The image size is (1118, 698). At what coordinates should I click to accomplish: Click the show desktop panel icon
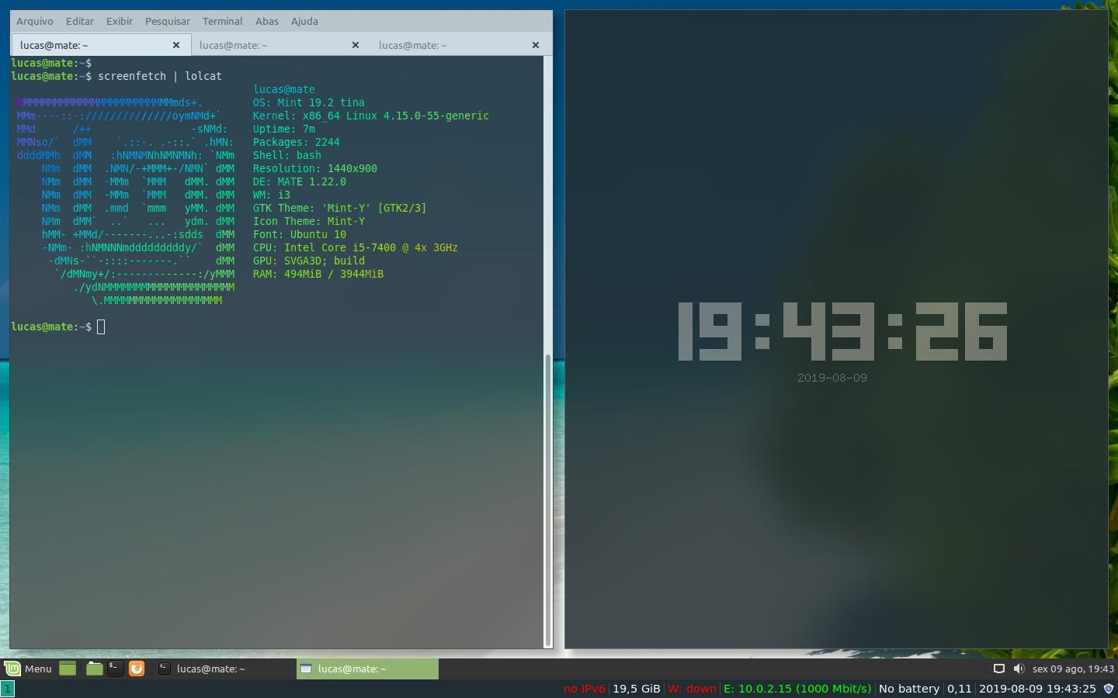[x=68, y=669]
